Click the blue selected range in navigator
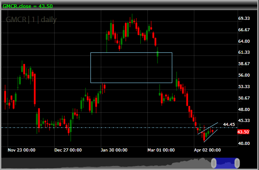Viewport: 259px width, 170px height. click(x=225, y=163)
